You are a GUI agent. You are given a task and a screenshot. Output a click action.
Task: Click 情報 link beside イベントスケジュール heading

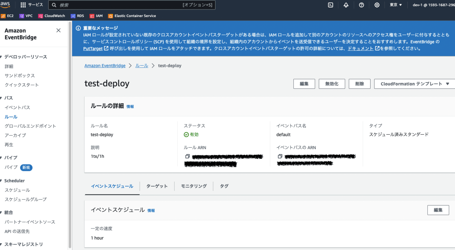tap(151, 211)
